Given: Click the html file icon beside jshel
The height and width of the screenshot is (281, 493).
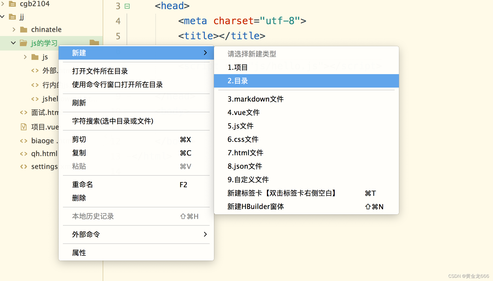Looking at the screenshot, I should point(35,99).
